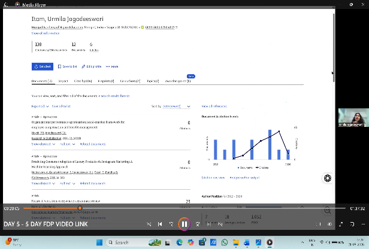Open Related documents for first article
The height and width of the screenshot is (249, 369).
[93, 144]
